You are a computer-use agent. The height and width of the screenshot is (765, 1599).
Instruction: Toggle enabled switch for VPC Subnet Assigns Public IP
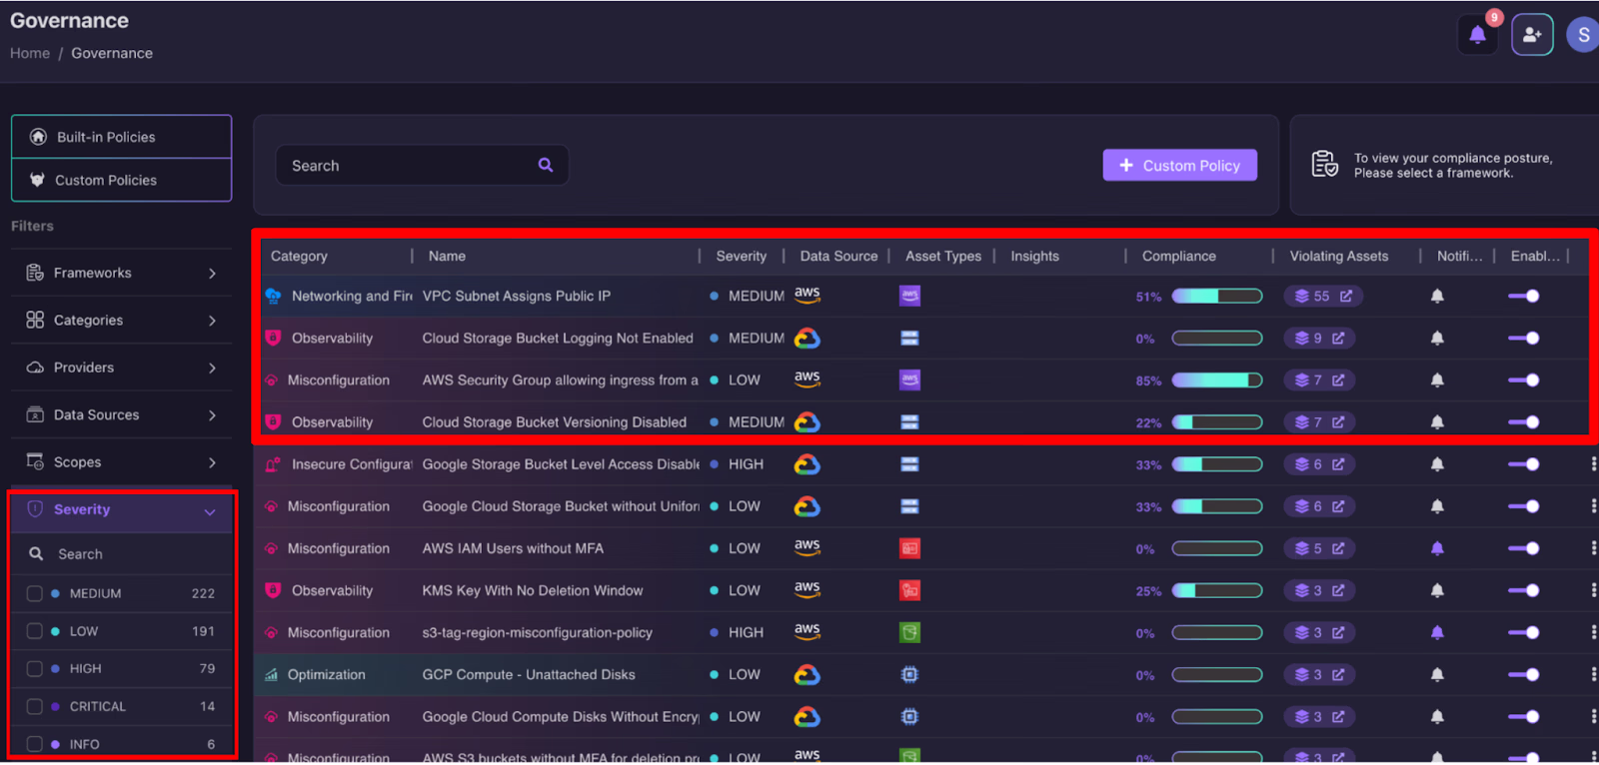click(1524, 297)
